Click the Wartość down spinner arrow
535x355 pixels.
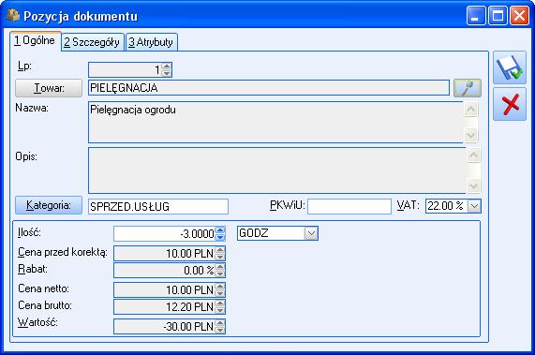220,330
